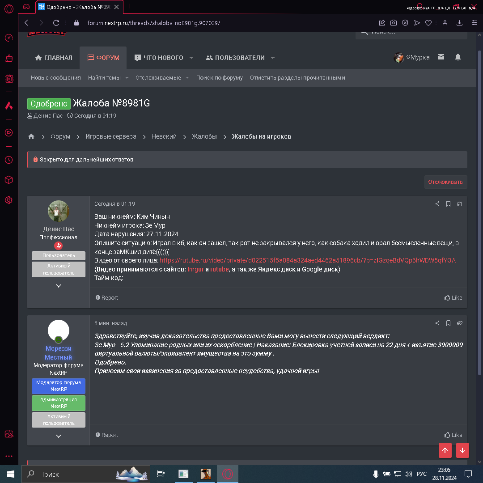Click the notification bell icon
483x483 pixels.
[458, 57]
